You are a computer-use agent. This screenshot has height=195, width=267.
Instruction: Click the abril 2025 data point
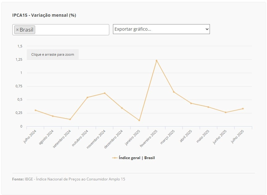(x=191, y=103)
